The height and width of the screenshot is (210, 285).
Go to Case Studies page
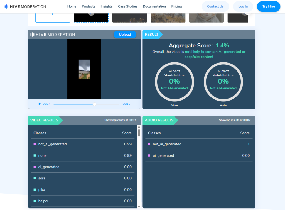127,6
